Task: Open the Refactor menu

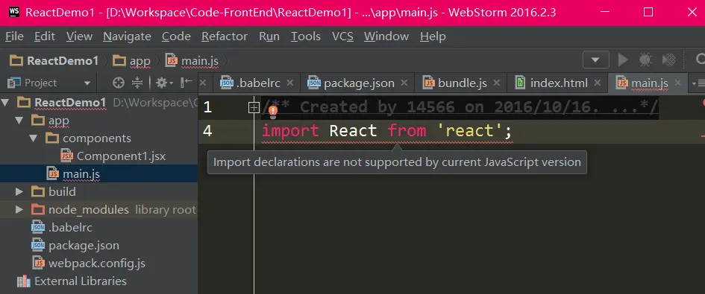Action: (225, 36)
